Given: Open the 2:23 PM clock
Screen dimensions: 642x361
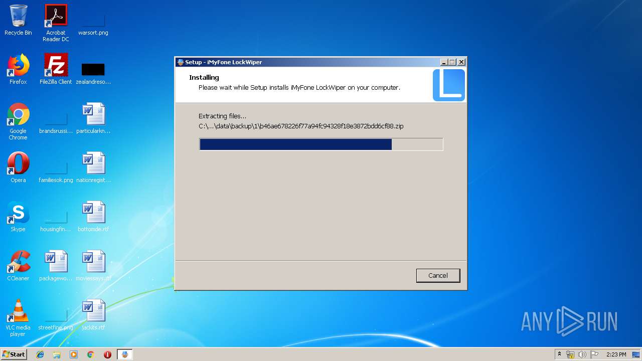Looking at the screenshot, I should (616, 354).
